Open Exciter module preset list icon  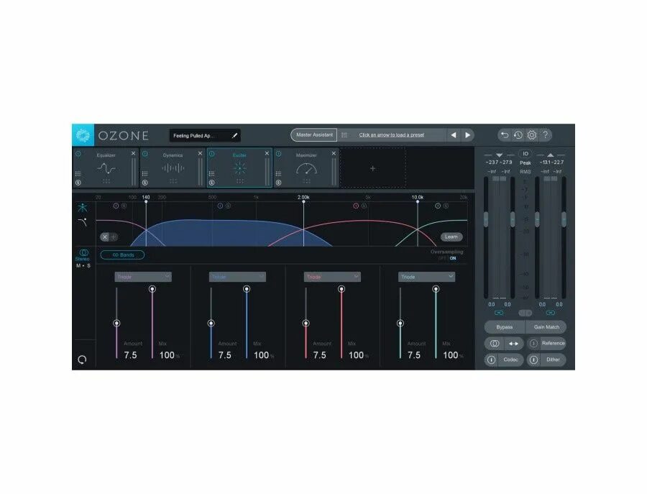(x=211, y=174)
